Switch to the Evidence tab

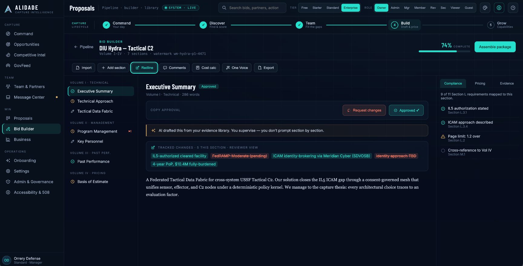click(507, 83)
